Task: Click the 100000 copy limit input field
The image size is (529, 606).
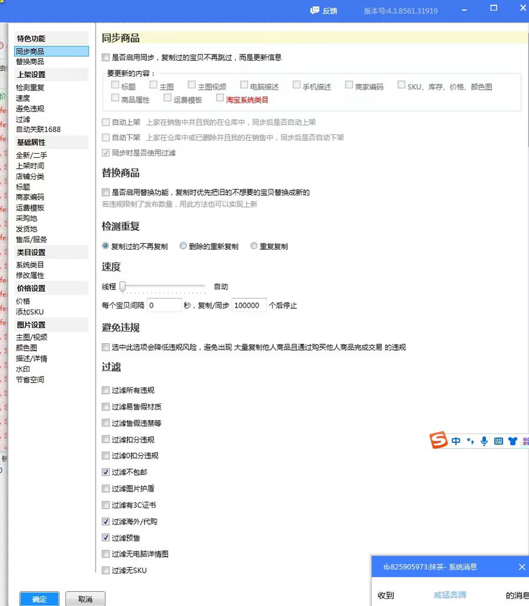Action: (248, 305)
